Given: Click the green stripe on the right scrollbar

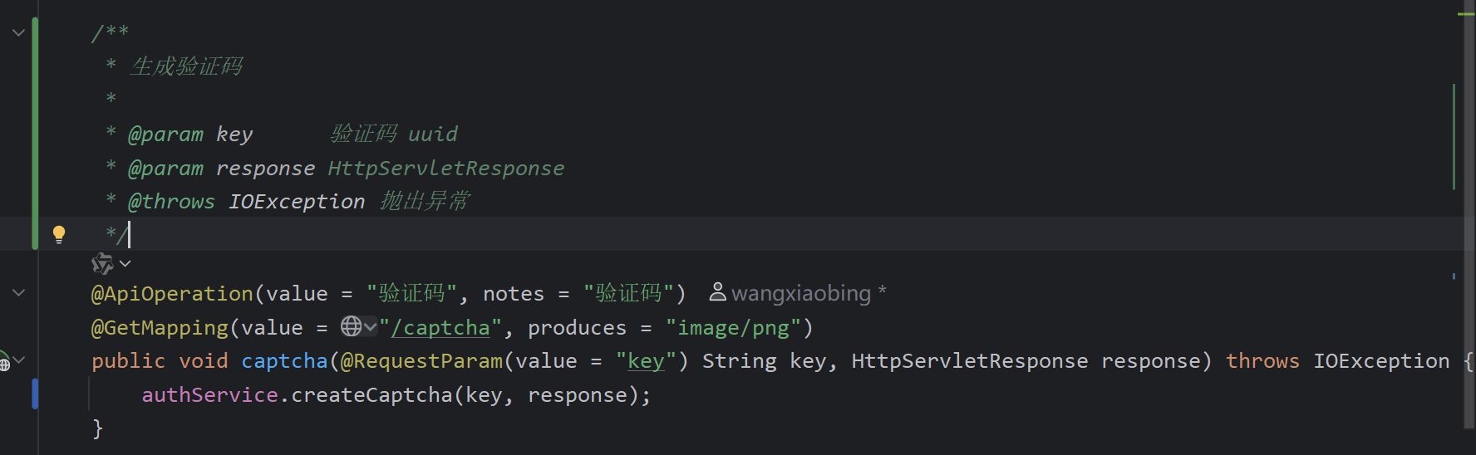Looking at the screenshot, I should tap(1454, 136).
